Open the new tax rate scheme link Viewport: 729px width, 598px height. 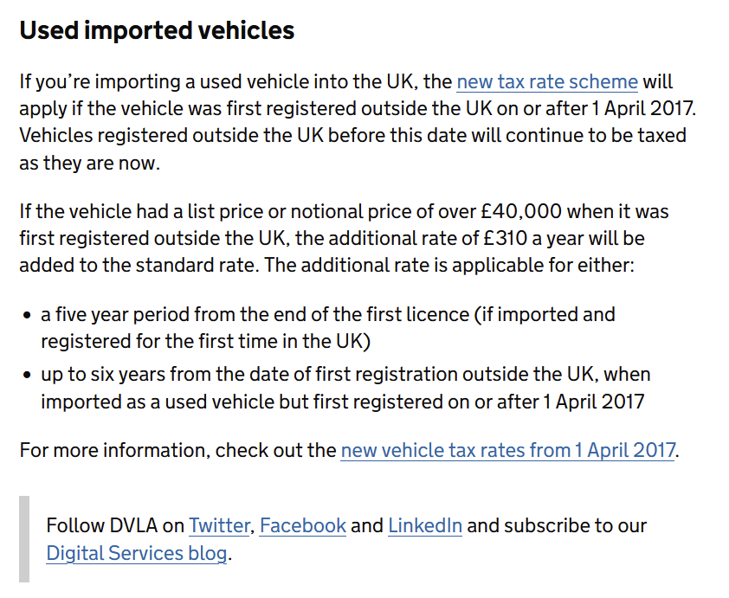pos(546,82)
